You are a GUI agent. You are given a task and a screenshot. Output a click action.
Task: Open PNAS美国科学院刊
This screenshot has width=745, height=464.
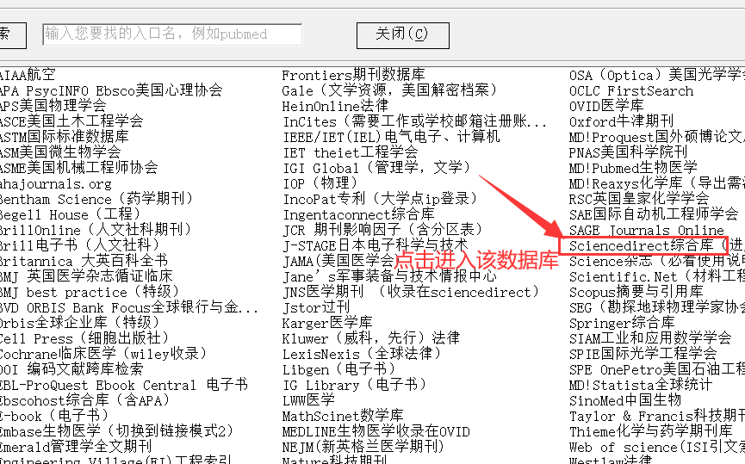pyautogui.click(x=628, y=152)
